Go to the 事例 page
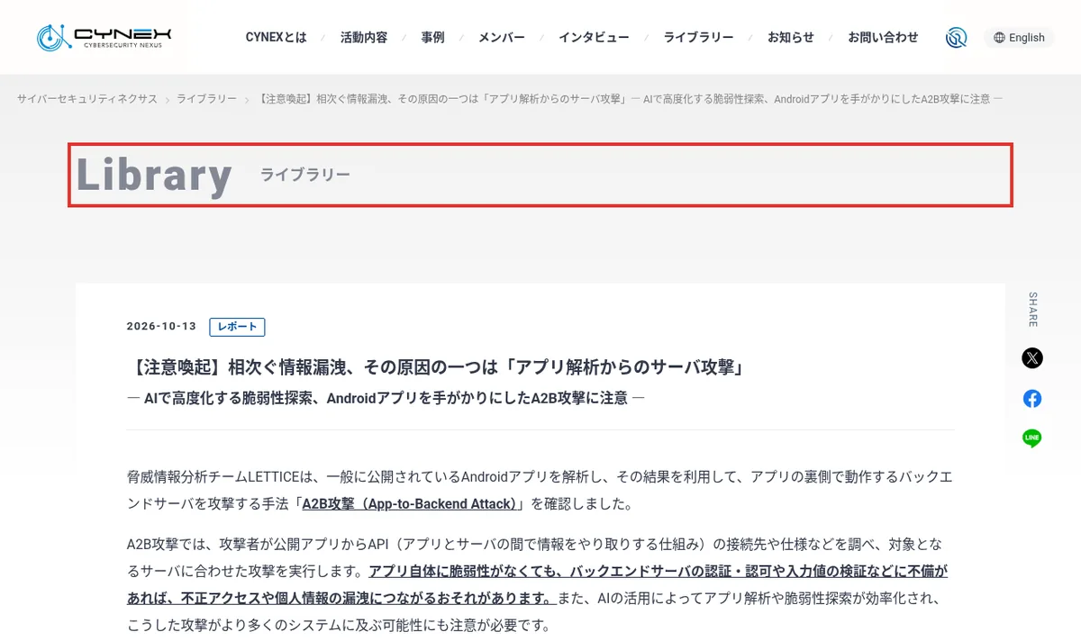 (432, 37)
